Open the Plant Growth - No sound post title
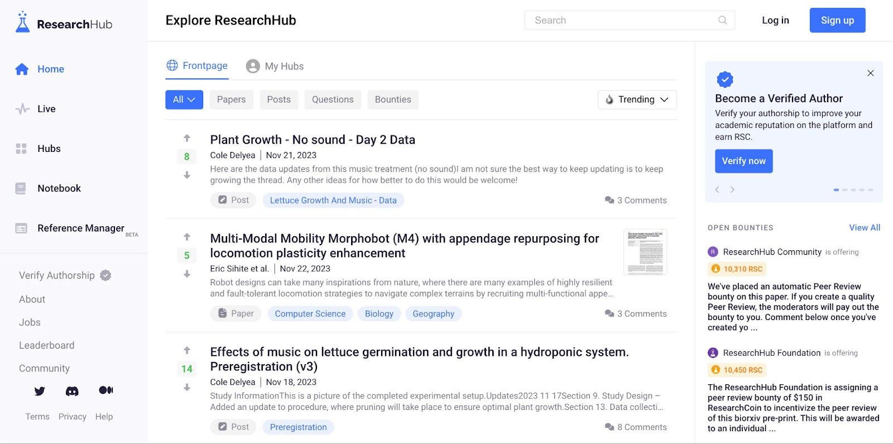893x444 pixels. (313, 140)
